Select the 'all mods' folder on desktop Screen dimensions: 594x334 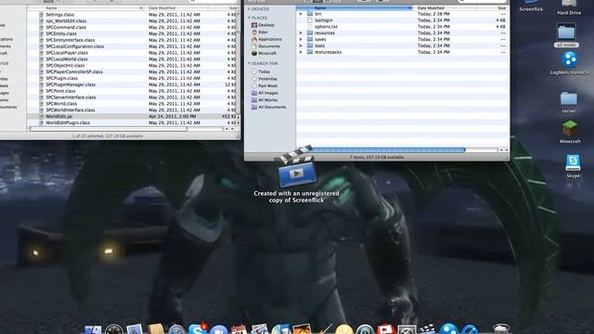click(566, 35)
